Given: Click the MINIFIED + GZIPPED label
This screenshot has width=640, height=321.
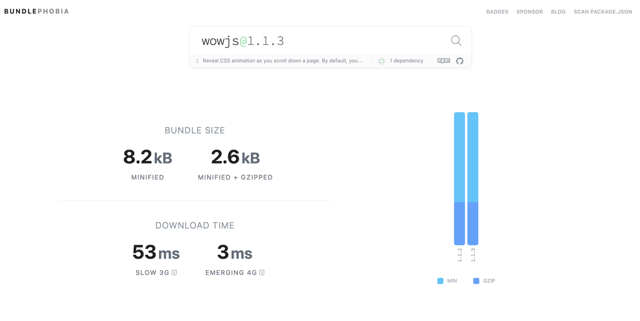Looking at the screenshot, I should (235, 177).
